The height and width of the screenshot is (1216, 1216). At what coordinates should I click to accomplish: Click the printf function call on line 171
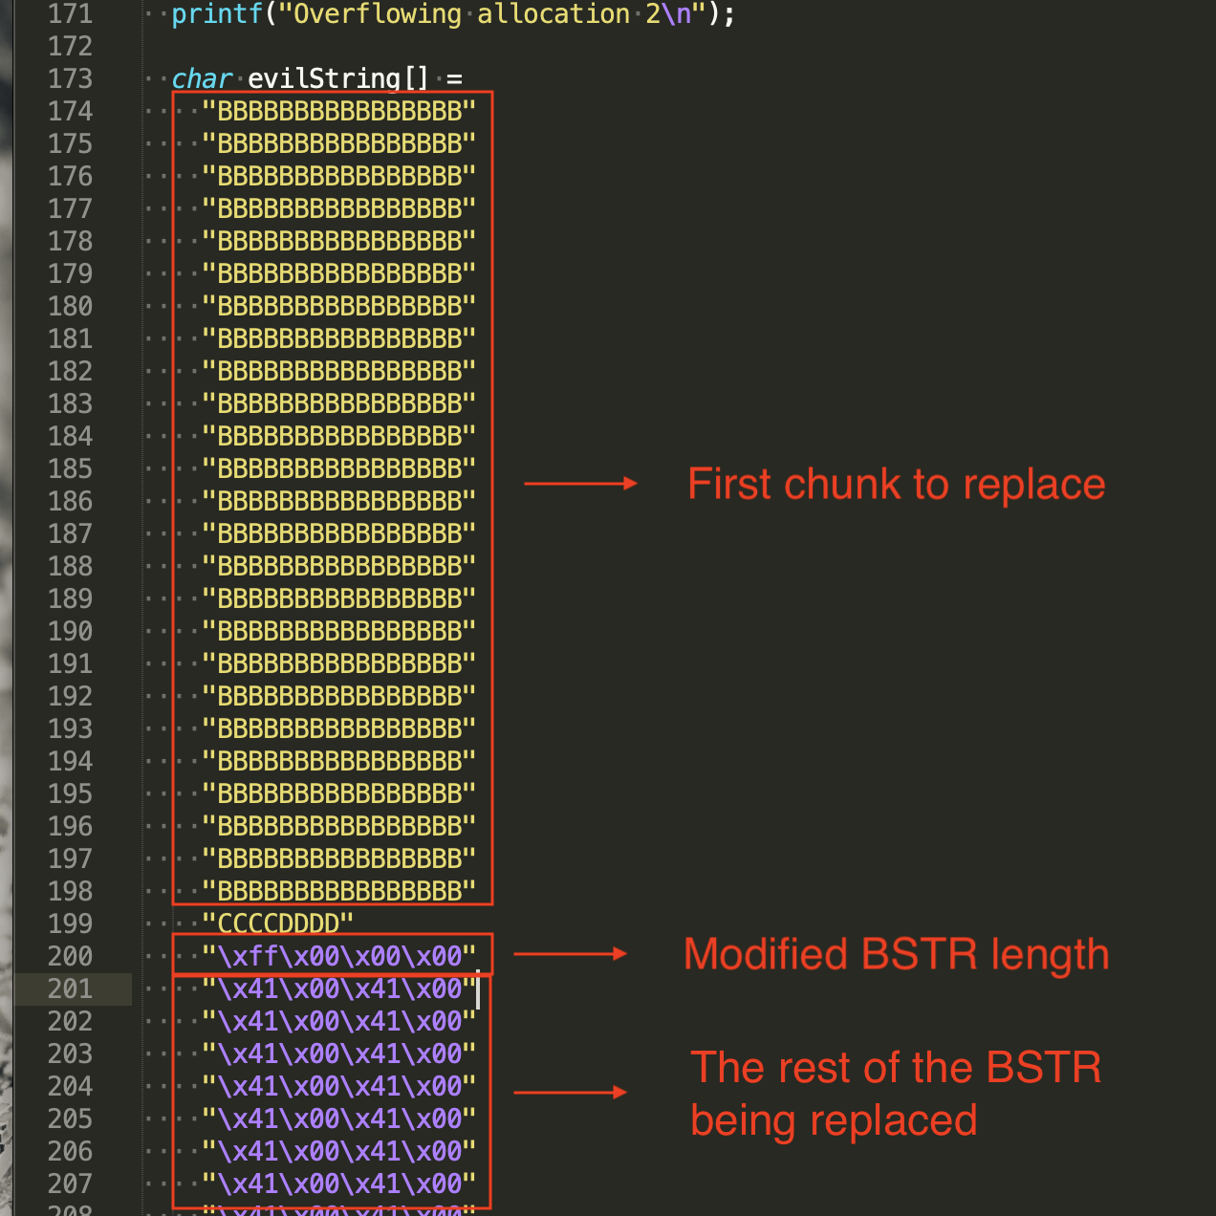pos(216,14)
